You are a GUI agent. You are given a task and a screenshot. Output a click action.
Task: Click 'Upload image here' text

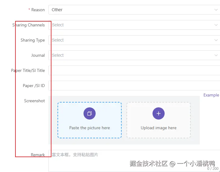[159, 128]
